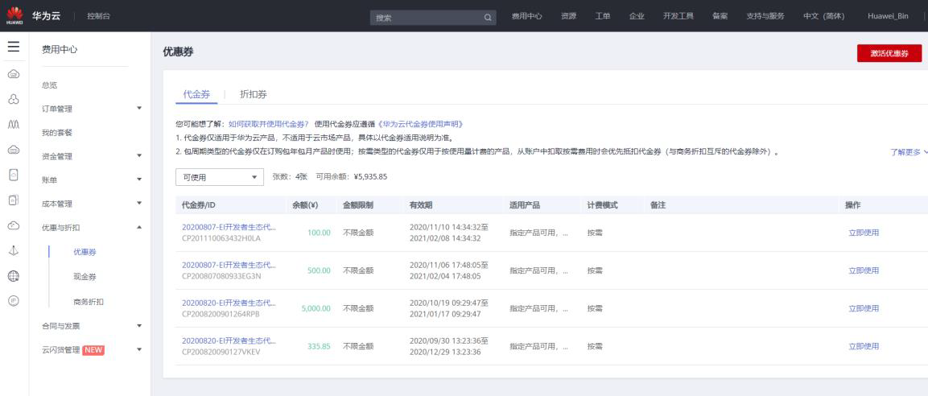Click 立即使用 for 5,000.00 coupon
Viewport: 928px width, 396px height.
click(864, 308)
